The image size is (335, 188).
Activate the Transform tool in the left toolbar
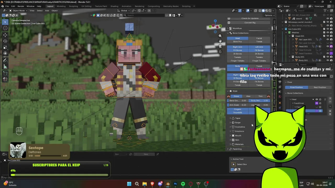(x=5, y=54)
